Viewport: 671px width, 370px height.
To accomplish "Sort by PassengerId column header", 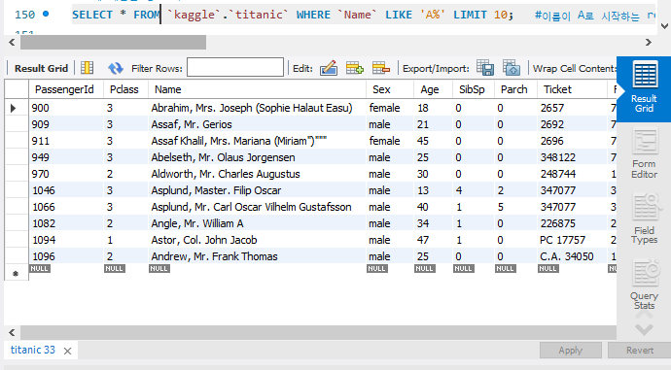I will (66, 89).
